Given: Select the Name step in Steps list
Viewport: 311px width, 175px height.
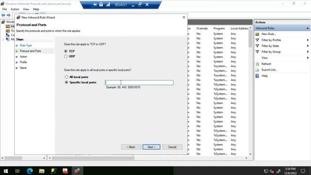Looking at the screenshot, I should [23, 68].
